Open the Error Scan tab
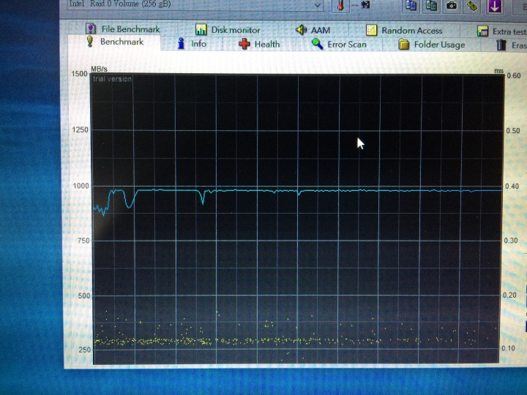527x395 pixels. pyautogui.click(x=339, y=45)
